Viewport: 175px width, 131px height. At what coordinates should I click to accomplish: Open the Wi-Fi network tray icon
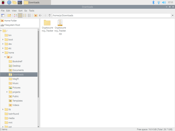click(x=159, y=2)
